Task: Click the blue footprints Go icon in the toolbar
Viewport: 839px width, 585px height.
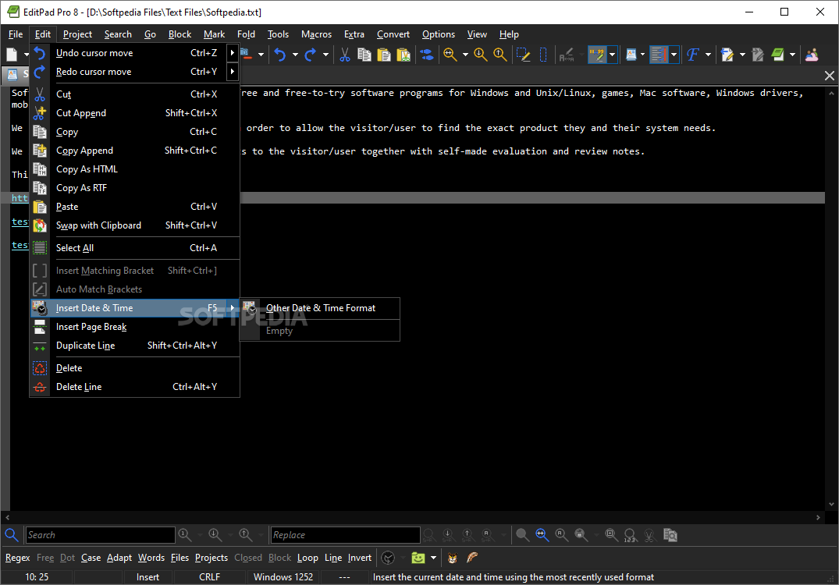Action: (427, 55)
